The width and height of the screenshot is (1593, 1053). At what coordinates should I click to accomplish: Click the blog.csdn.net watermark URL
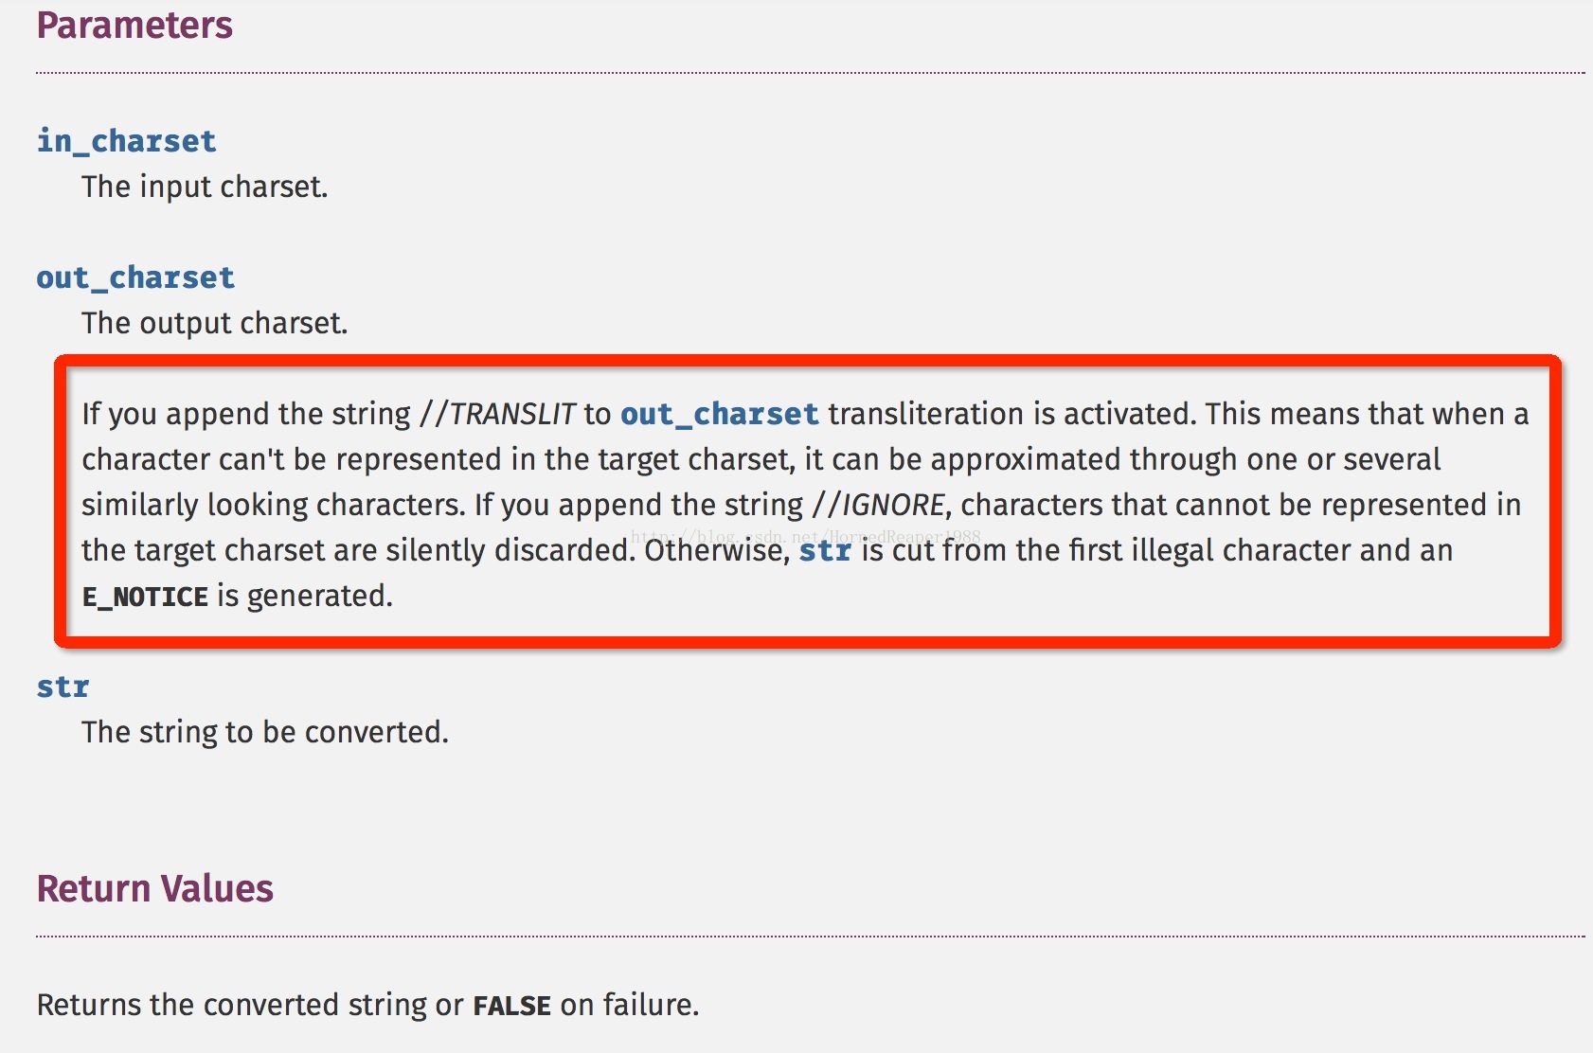pyautogui.click(x=806, y=537)
